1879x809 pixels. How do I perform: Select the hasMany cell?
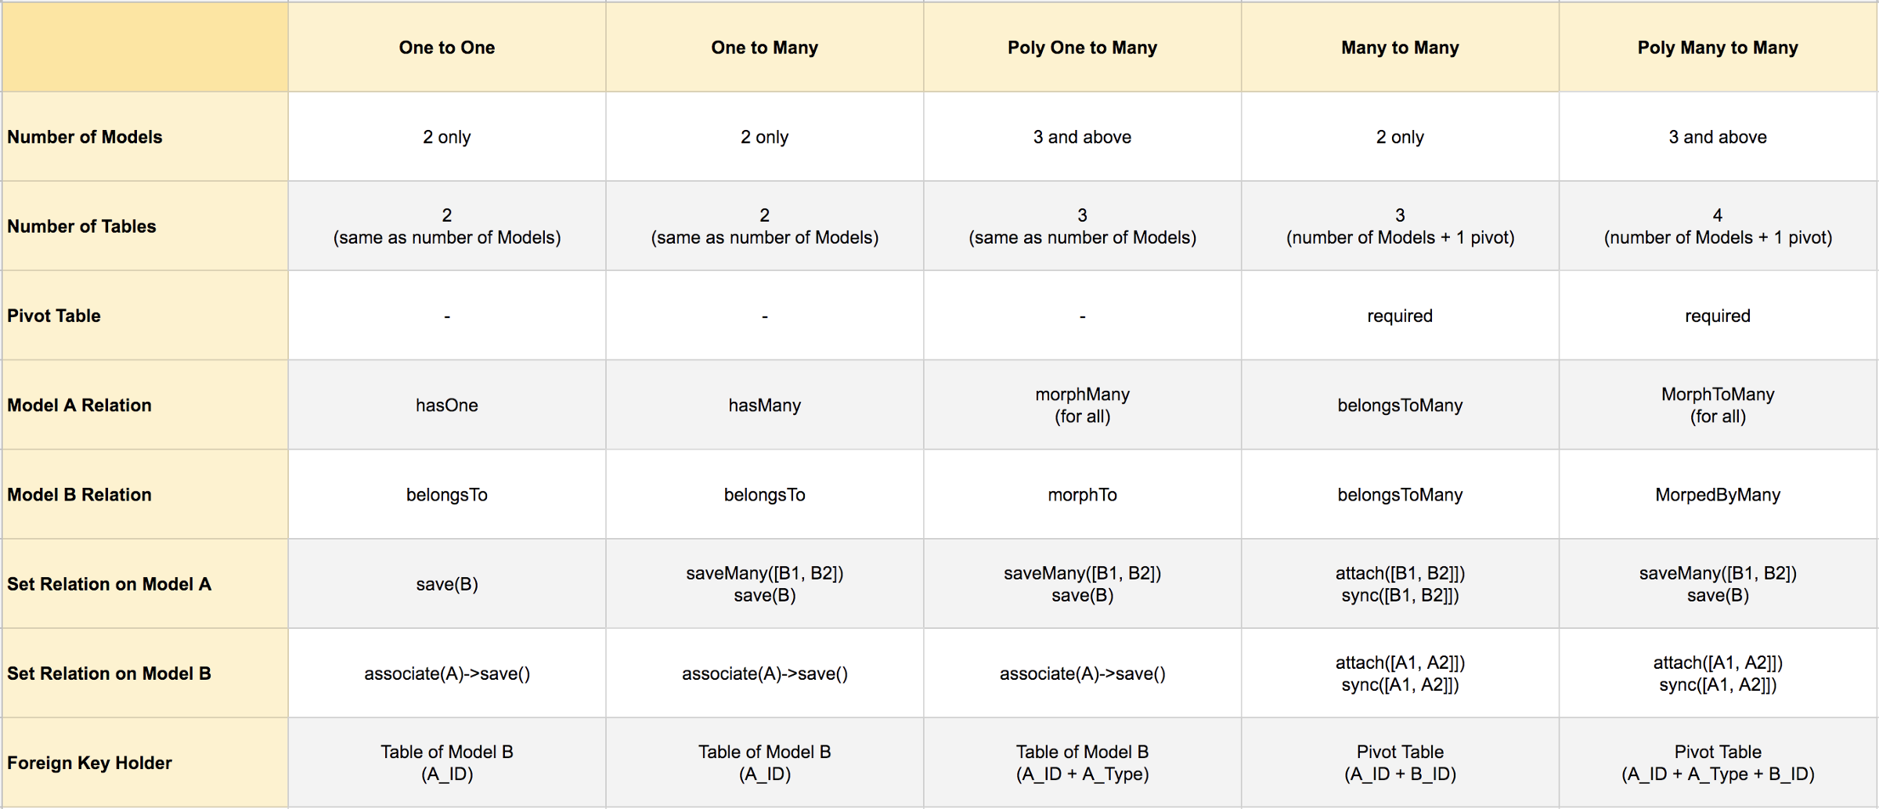pyautogui.click(x=764, y=405)
